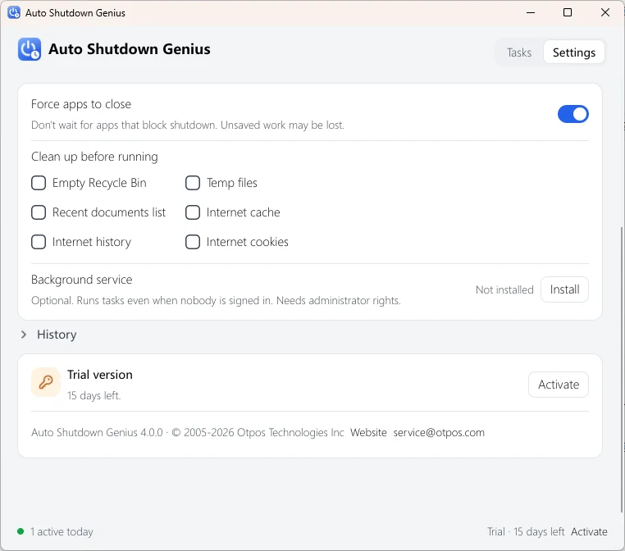Screen dimensions: 625x551
Task: Click the 'Auto Shutdown Genius' header title
Action: 130,49
